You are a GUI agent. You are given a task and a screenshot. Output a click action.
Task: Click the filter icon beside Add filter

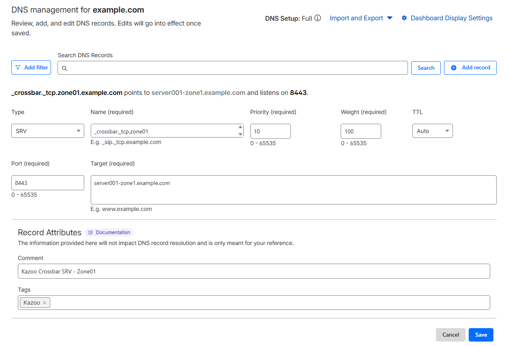click(17, 67)
